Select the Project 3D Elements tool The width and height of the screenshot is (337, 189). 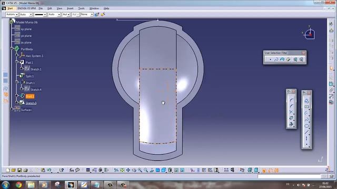point(291,124)
